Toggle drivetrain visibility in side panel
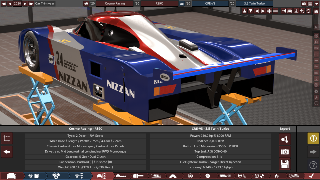Screen dimensions: 320x180 point(316,48)
